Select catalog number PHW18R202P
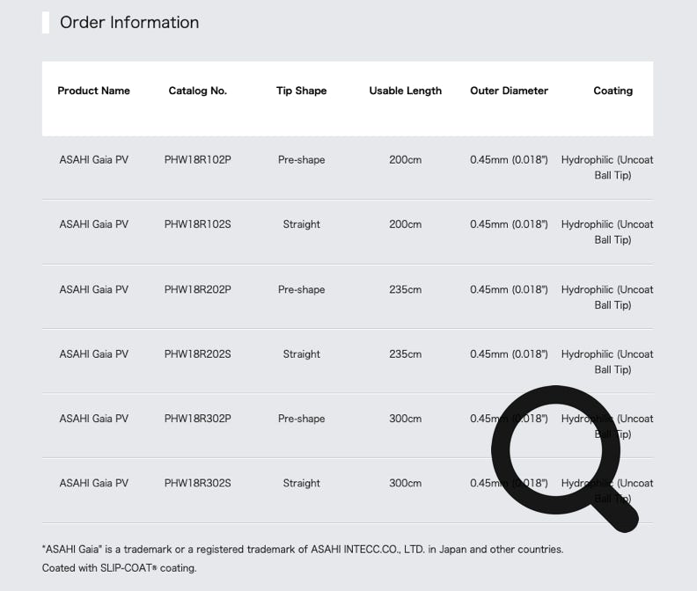Viewport: 697px width, 591px height. [x=198, y=289]
